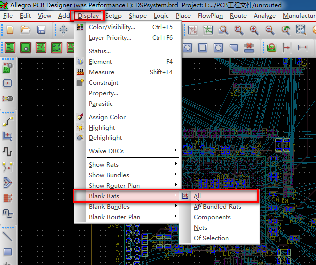Image resolution: width=316 pixels, height=265 pixels.
Task: Click the Zoom Previous icon
Action: (x=286, y=30)
